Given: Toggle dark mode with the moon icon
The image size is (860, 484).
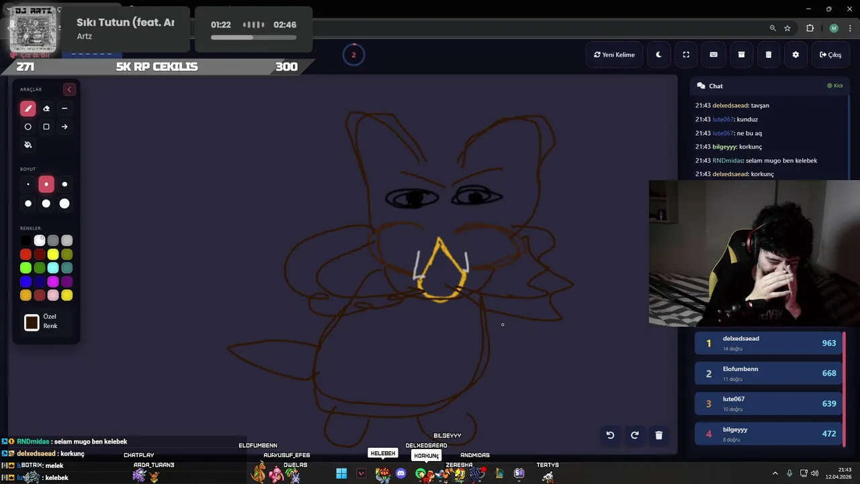Looking at the screenshot, I should (658, 54).
